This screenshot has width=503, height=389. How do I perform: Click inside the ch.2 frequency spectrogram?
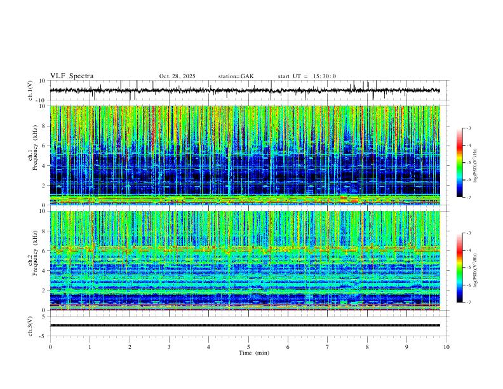click(x=245, y=261)
